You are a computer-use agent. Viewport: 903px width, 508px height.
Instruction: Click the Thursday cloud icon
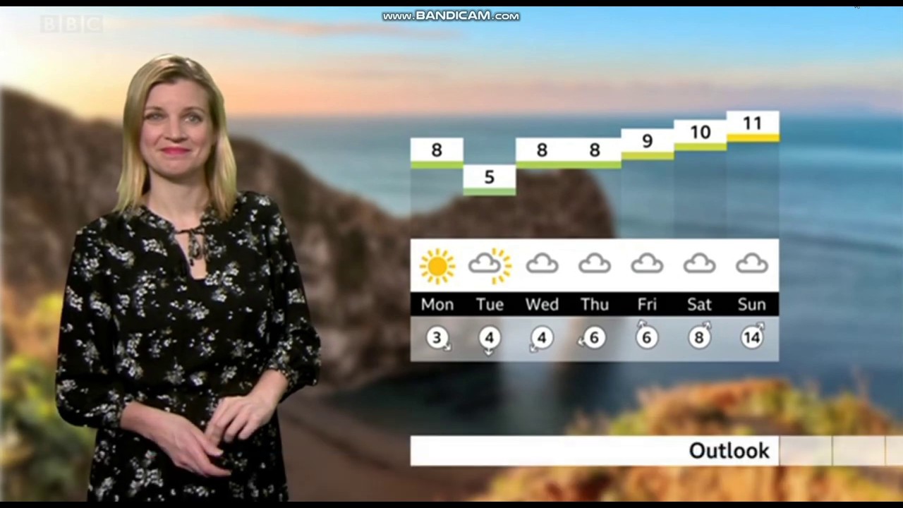595,264
